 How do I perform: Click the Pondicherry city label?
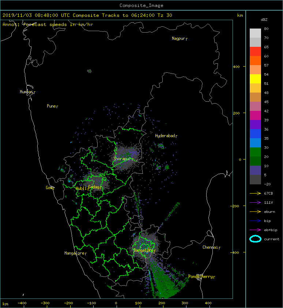[x=201, y=277]
